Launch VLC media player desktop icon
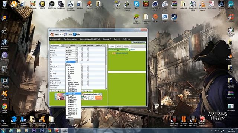238x133 pixels. click(202, 6)
